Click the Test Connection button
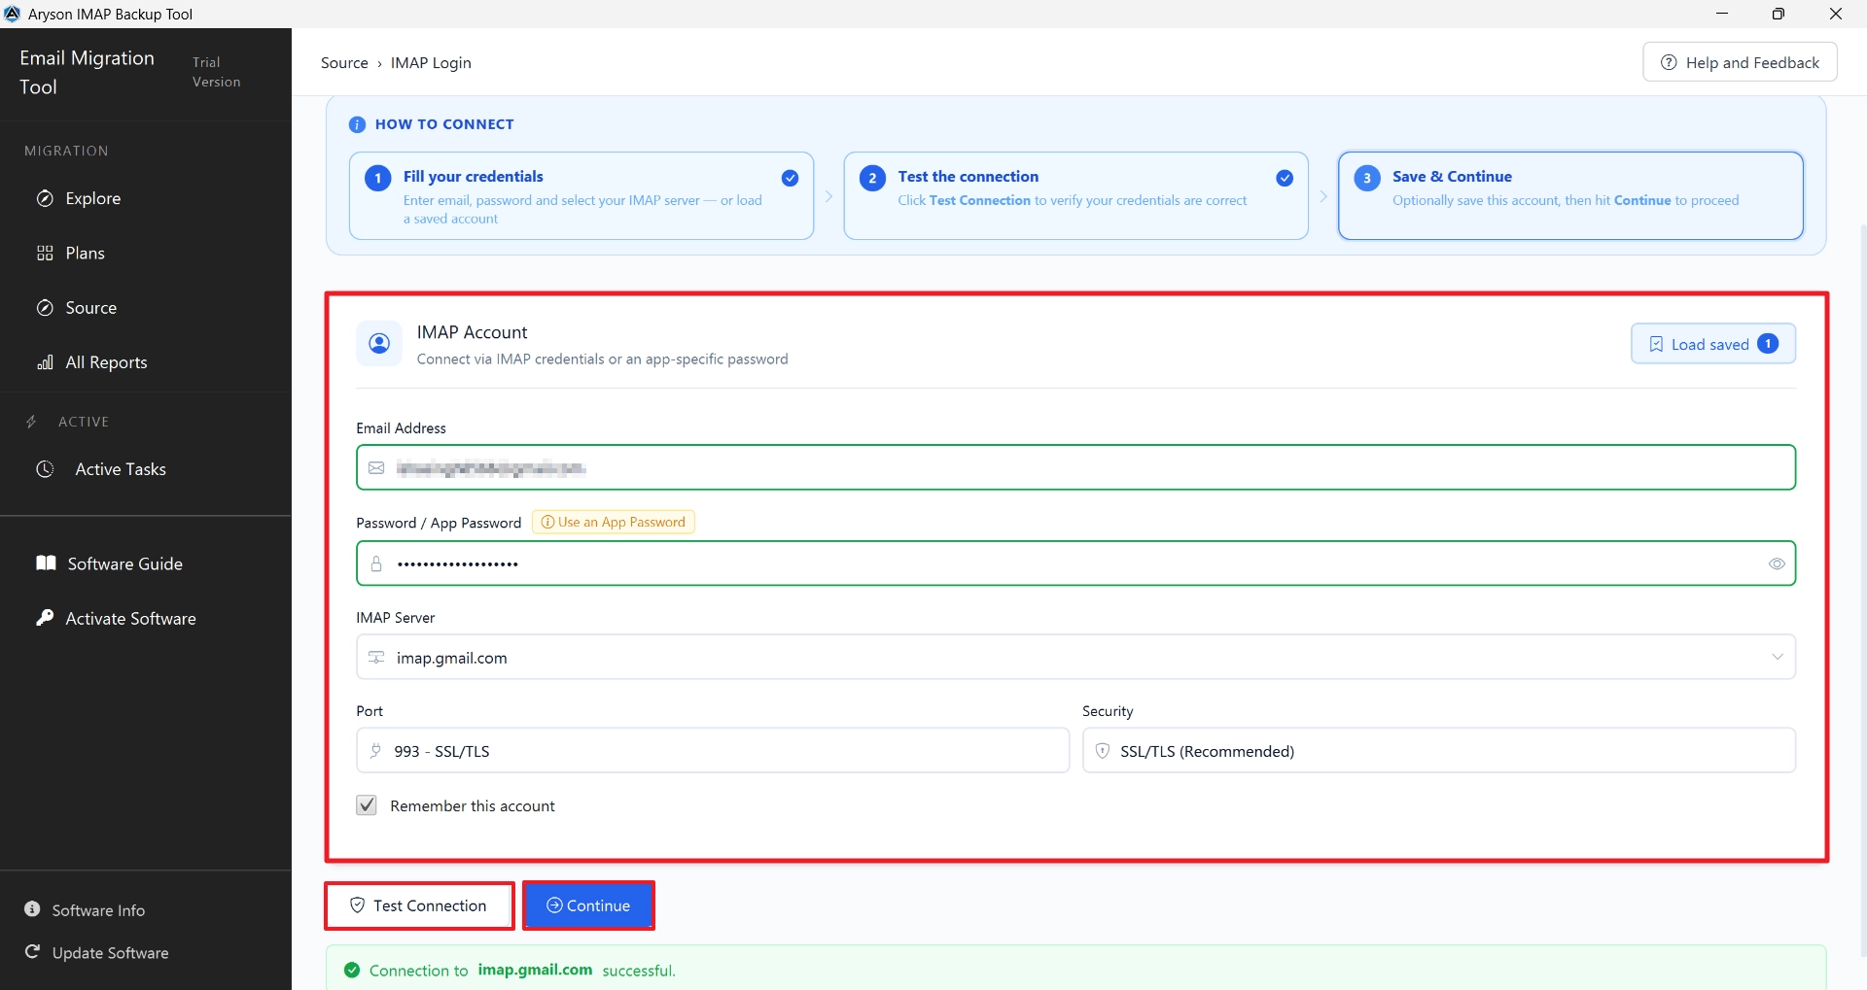 tap(419, 905)
